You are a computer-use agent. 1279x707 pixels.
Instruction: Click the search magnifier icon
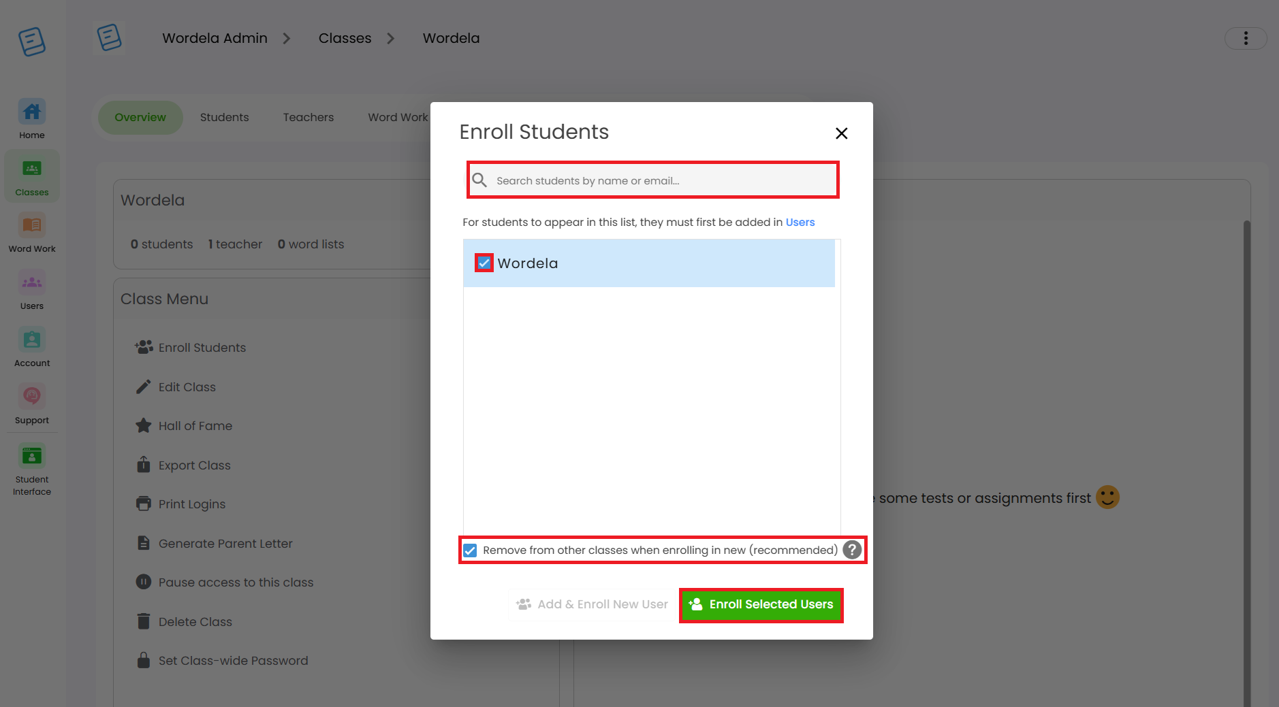480,180
